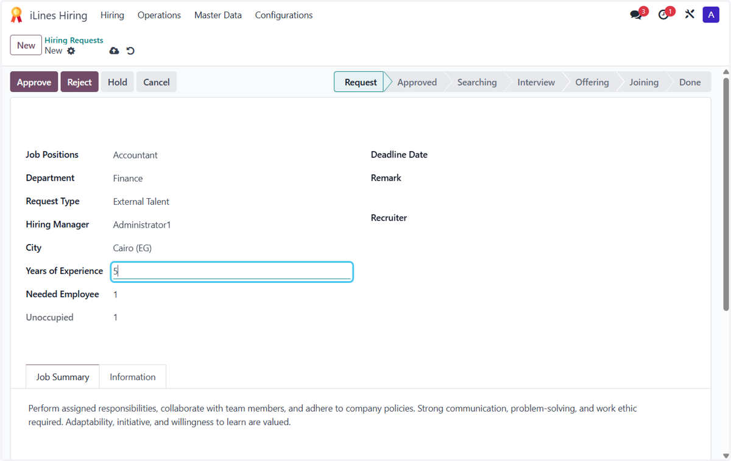Viewport: 731px width, 461px height.
Task: Go to the Hiring Requests breadcrumb link
Action: 74,40
